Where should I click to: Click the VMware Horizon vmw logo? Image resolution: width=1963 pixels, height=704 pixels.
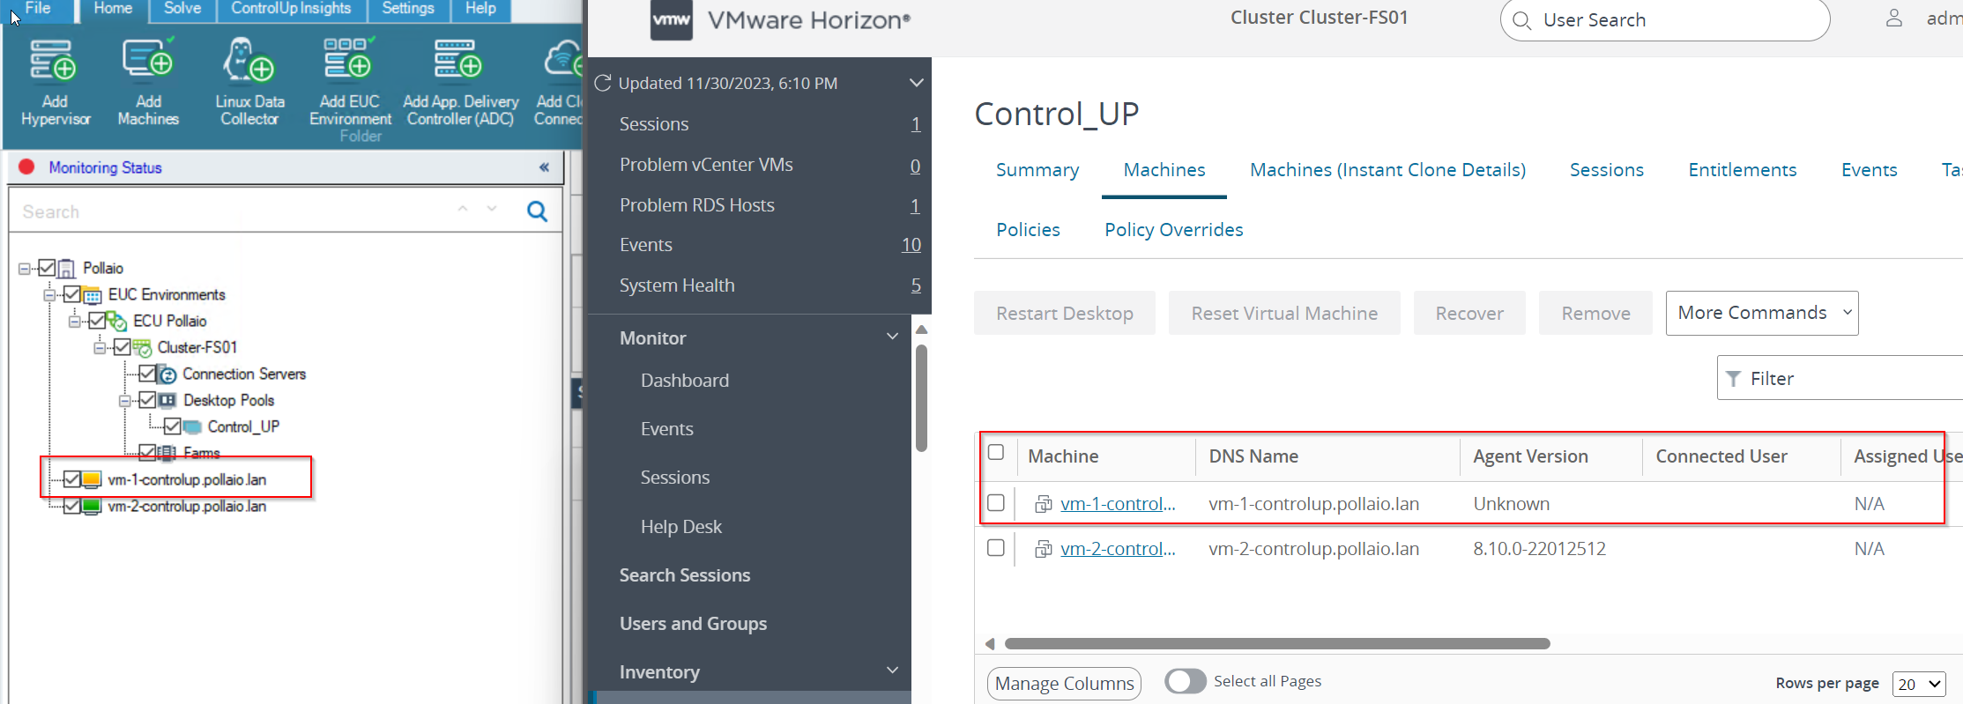click(x=672, y=19)
